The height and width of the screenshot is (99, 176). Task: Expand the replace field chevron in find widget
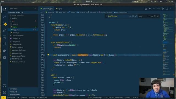click(x=106, y=16)
